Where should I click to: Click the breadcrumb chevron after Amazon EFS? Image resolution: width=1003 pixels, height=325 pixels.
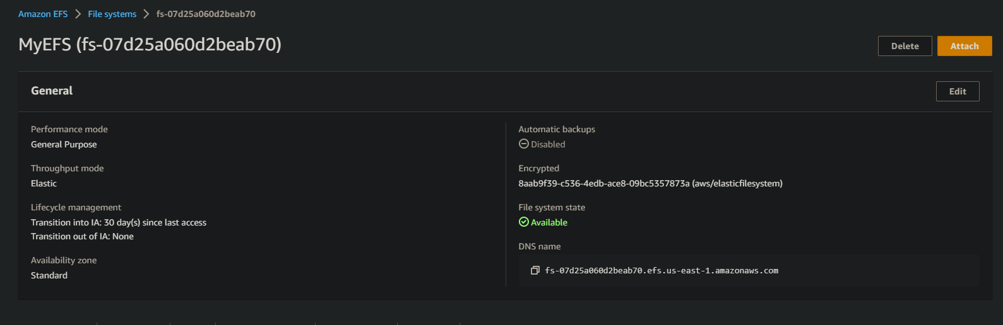[78, 14]
